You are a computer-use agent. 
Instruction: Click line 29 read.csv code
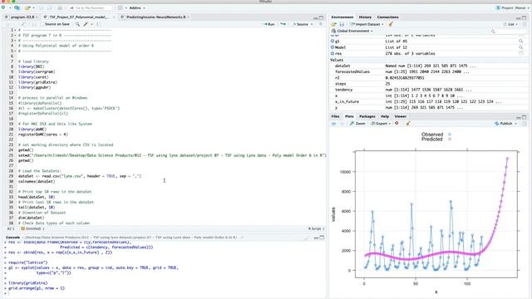tap(80, 176)
